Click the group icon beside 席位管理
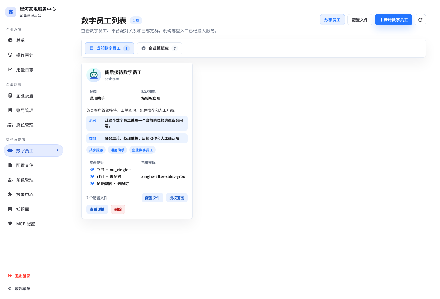Viewport: 440px width, 299px height. pyautogui.click(x=10, y=125)
